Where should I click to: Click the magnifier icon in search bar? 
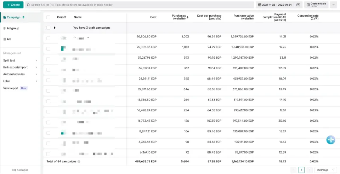click(x=28, y=5)
